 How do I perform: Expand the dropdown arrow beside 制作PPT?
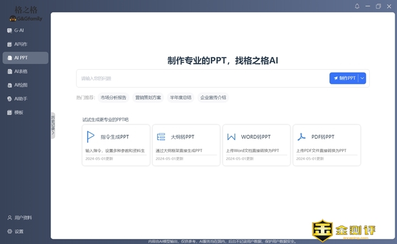tap(362, 78)
